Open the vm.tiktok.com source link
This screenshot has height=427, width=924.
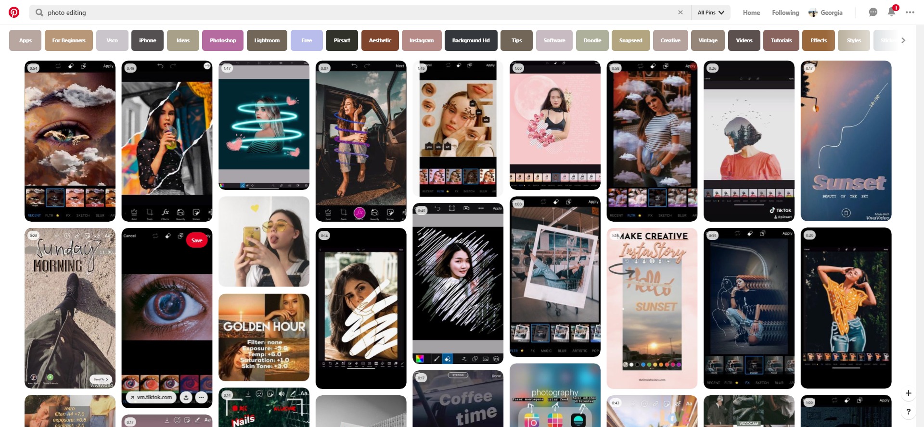151,397
